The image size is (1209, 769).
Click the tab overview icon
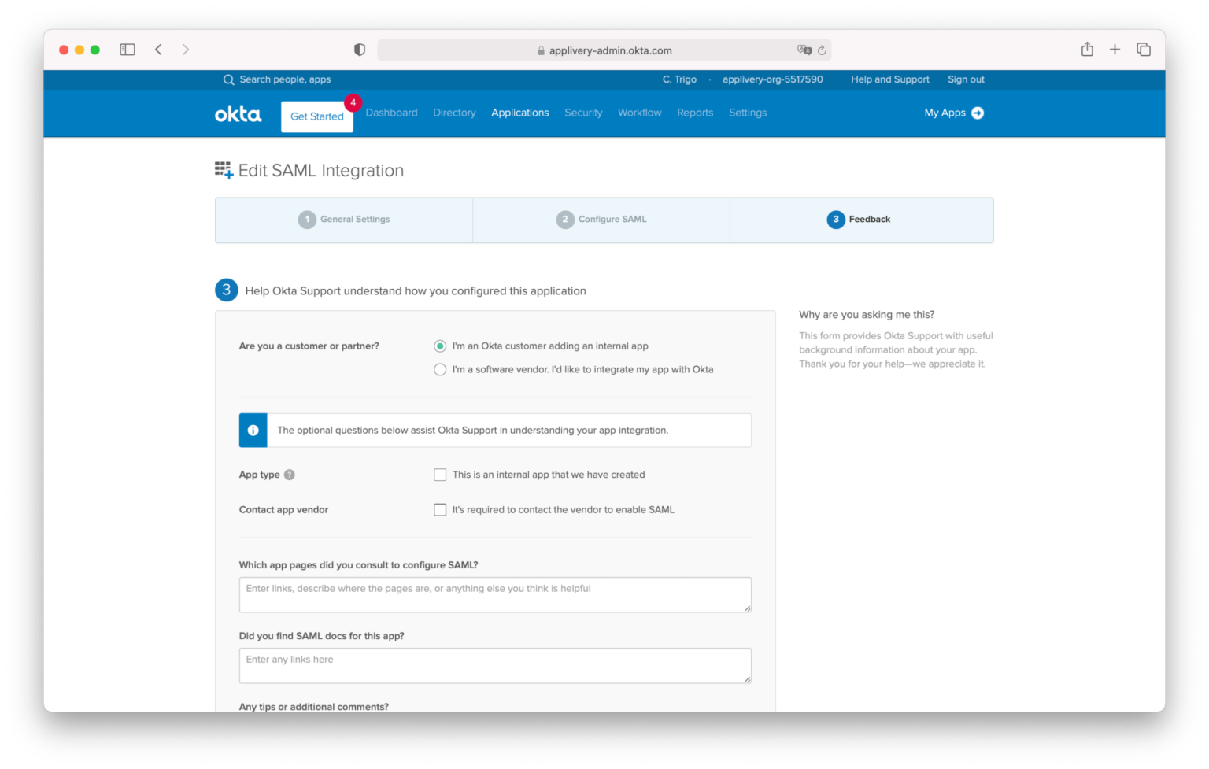click(1143, 49)
